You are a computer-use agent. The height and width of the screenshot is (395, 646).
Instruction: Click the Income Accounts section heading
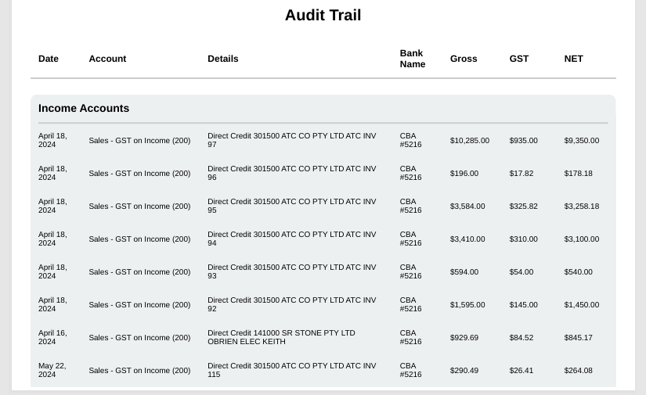coord(84,109)
